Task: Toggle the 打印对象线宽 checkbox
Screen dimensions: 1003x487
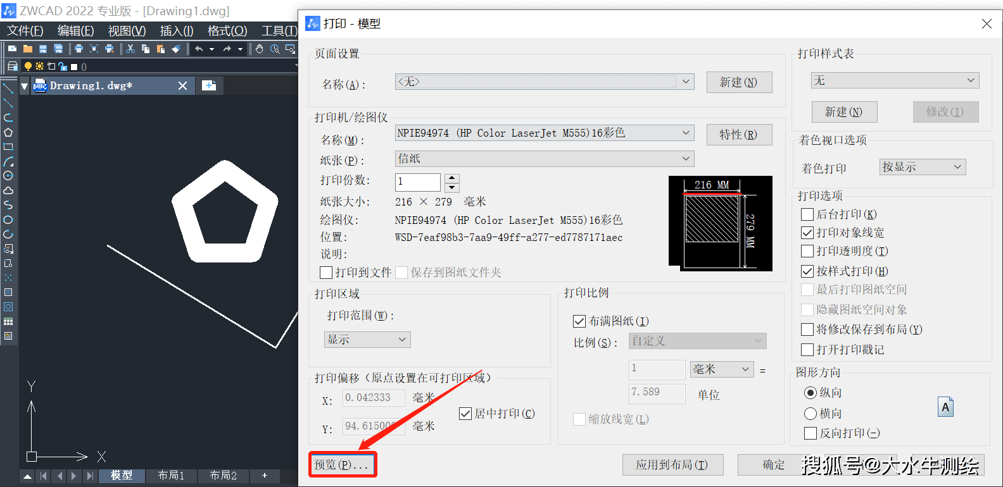Action: [x=807, y=233]
